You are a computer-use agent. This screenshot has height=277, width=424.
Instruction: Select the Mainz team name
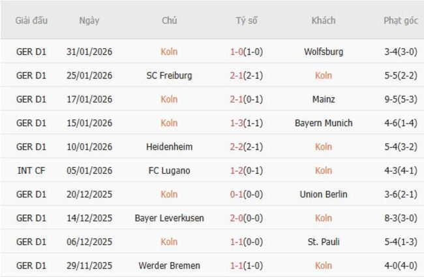coord(324,99)
